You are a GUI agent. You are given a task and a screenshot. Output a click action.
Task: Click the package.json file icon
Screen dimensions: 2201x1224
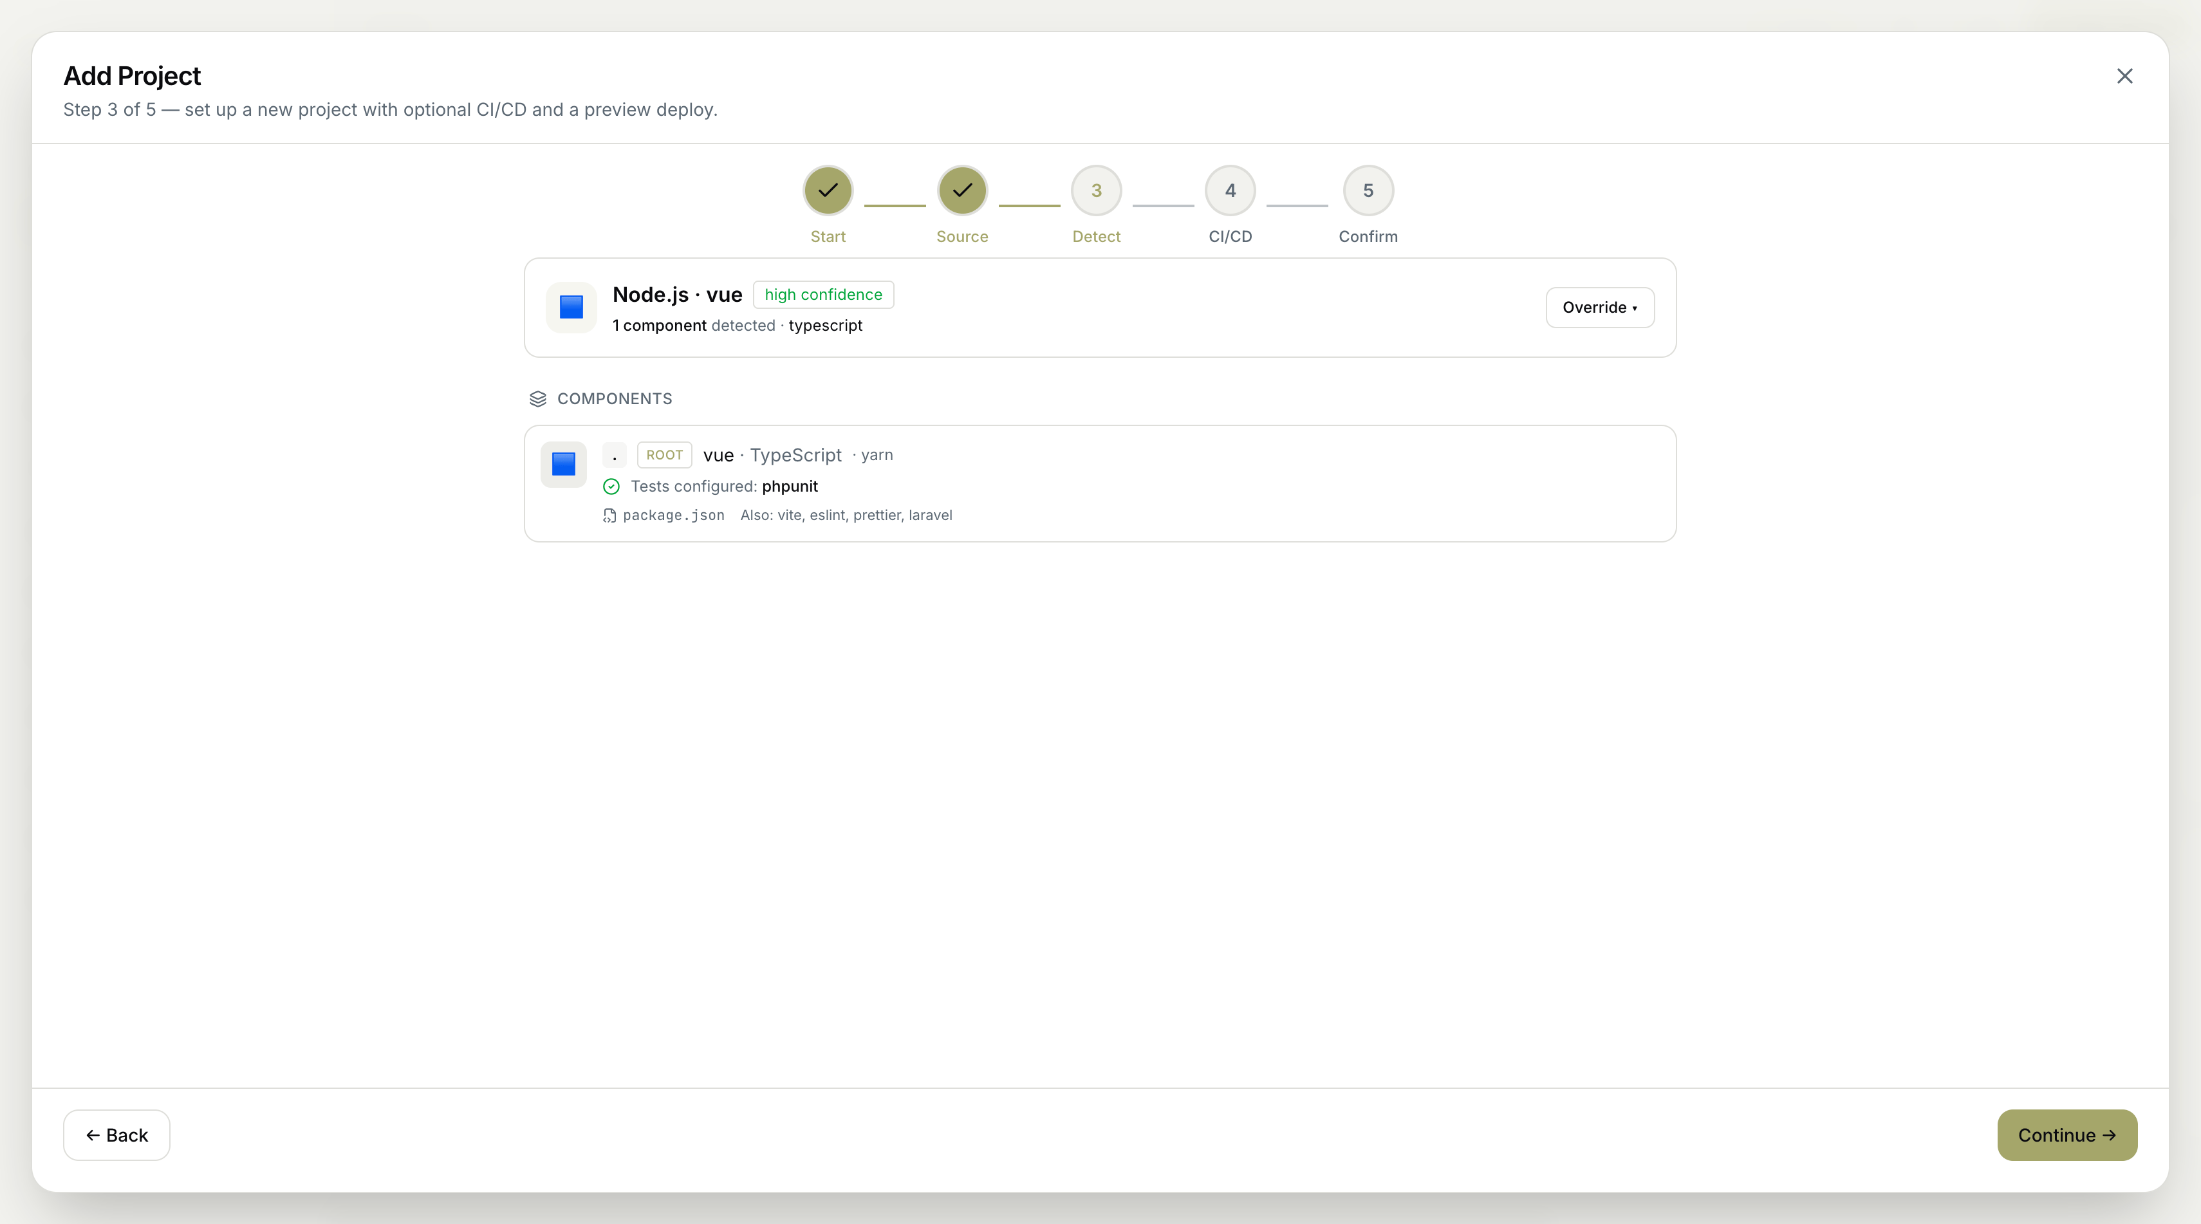click(609, 516)
